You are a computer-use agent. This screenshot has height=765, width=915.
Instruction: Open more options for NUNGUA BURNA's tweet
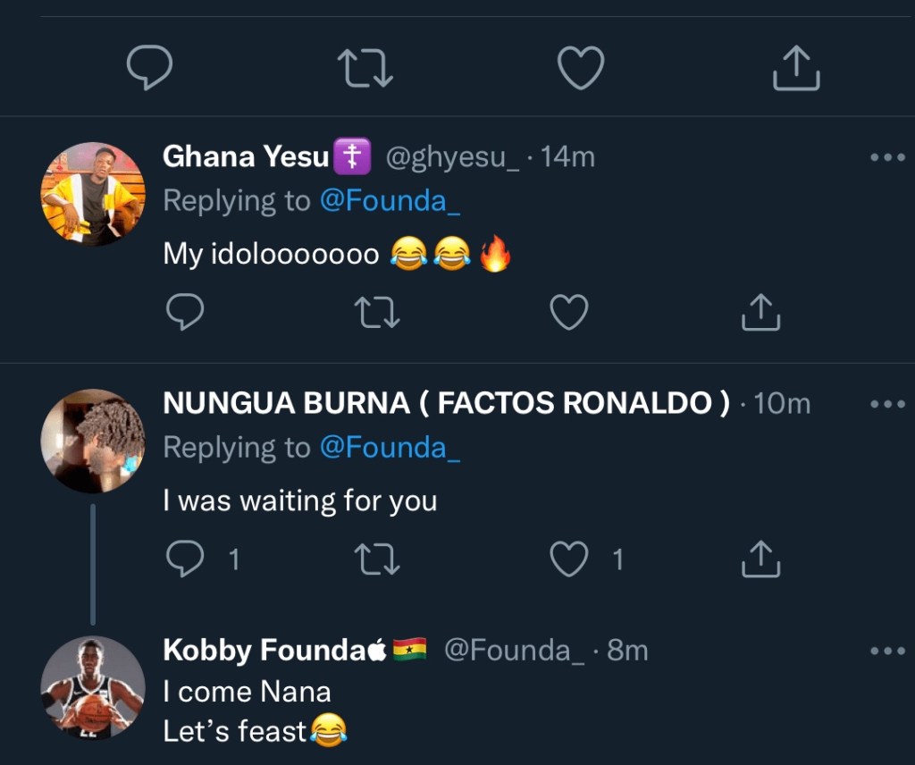click(887, 405)
